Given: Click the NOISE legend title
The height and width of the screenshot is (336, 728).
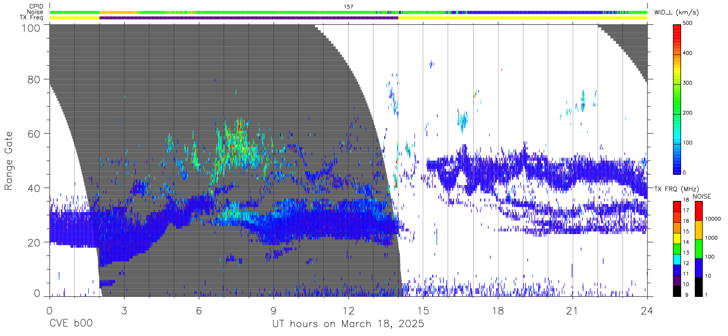Looking at the screenshot, I should pyautogui.click(x=701, y=196).
